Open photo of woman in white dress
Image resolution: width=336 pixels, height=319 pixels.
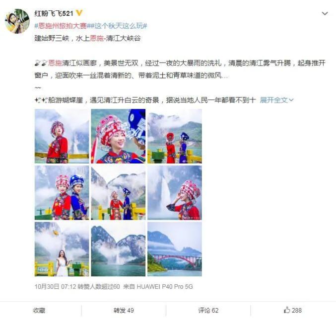[62, 249]
